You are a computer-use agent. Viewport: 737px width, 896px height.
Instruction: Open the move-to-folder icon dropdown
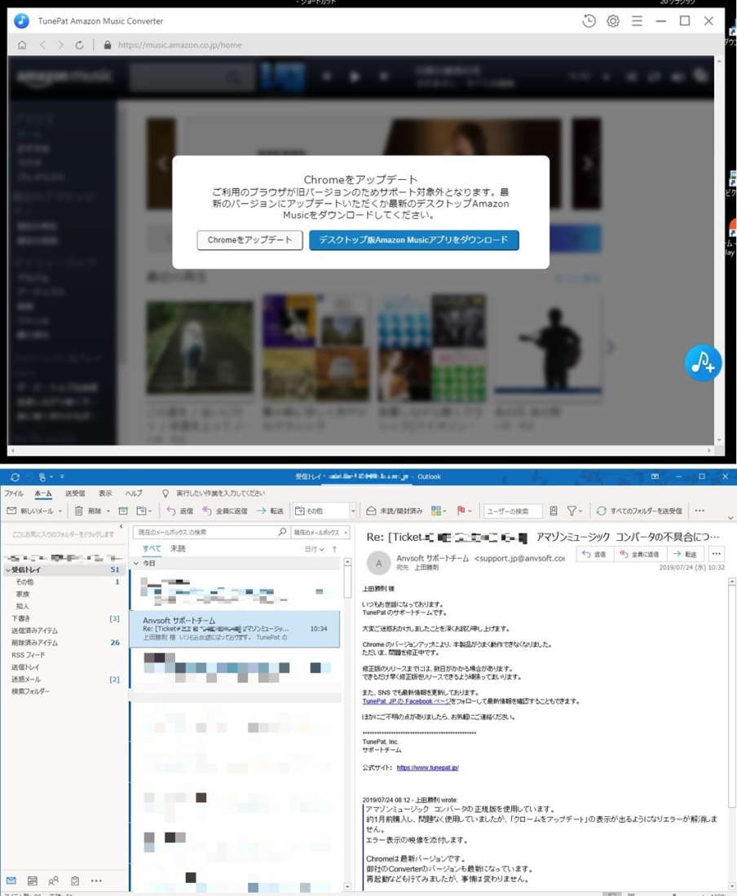pos(143,511)
